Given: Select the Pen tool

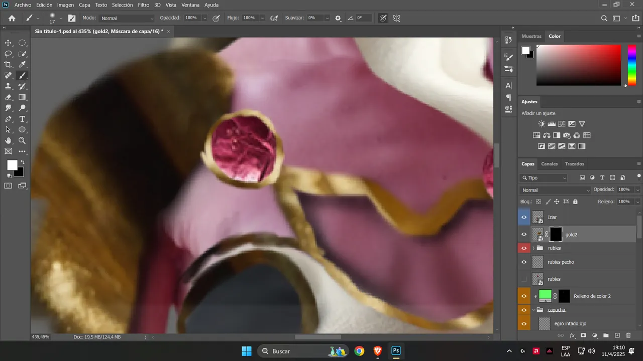Looking at the screenshot, I should [x=8, y=119].
